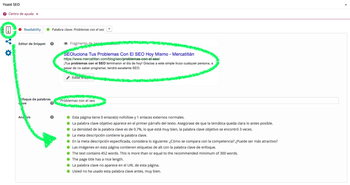Click green bullet for 452 words result
The width and height of the screenshot is (350, 185).
68,153
